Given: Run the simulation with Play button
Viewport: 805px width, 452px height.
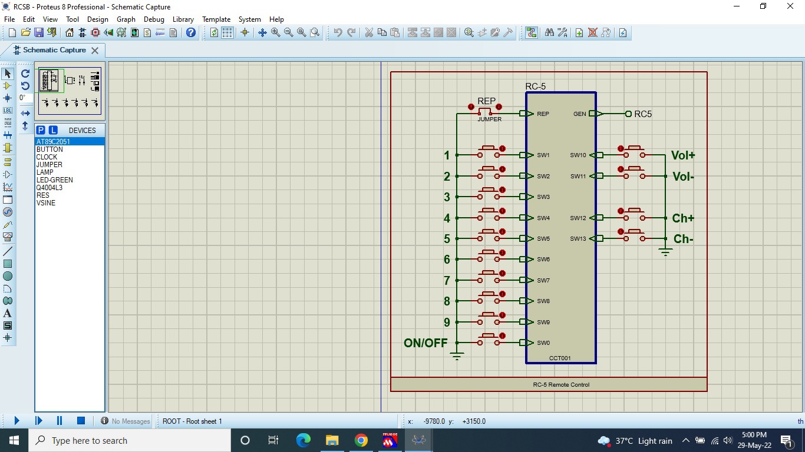Looking at the screenshot, I should coord(17,421).
